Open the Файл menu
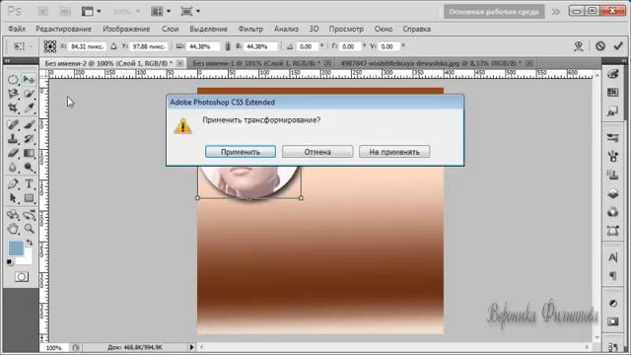Screen dimensions: 631x355 coord(17,29)
